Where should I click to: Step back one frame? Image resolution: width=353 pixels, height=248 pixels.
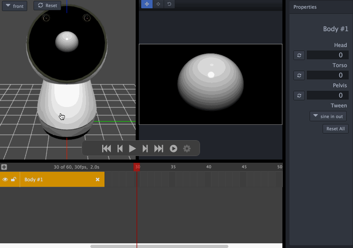120,148
